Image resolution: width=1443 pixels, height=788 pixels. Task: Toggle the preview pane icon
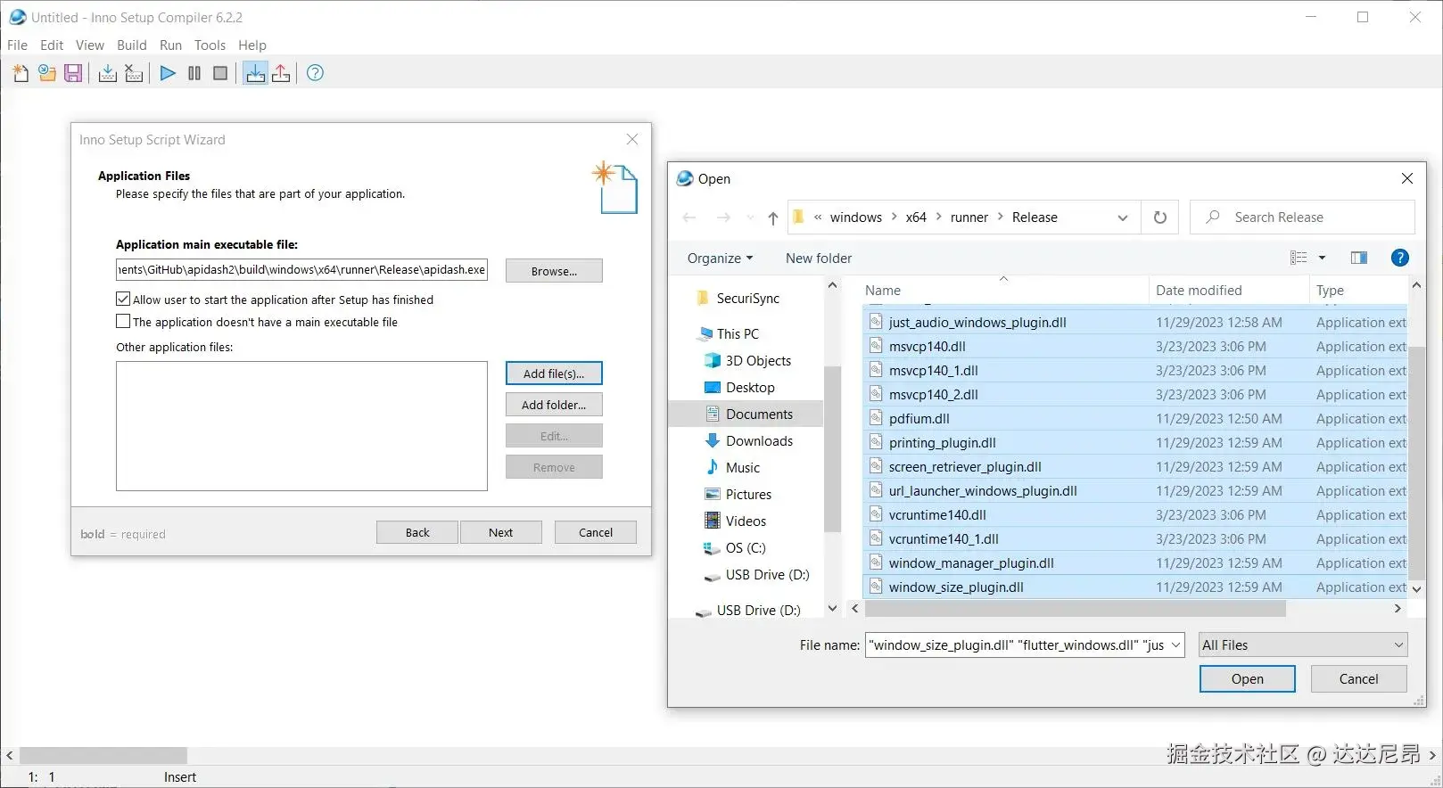point(1359,258)
